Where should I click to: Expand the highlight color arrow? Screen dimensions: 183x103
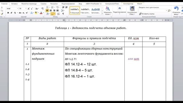(x=38, y=13)
